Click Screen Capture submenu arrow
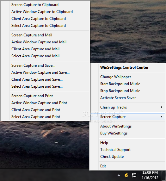This screenshot has width=166, height=181. (x=162, y=117)
